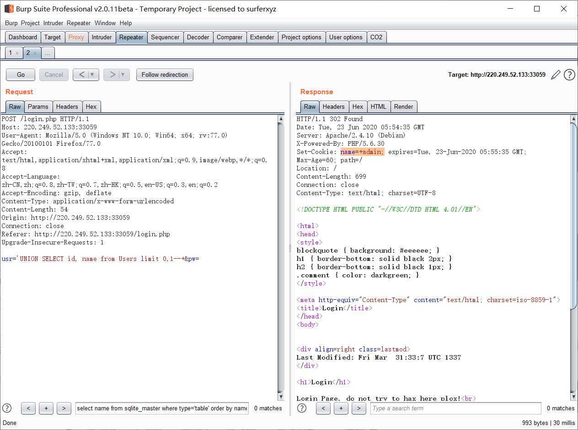The image size is (578, 430).
Task: Click the Request pane scroll-up arrow
Action: 281,119
